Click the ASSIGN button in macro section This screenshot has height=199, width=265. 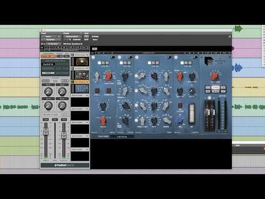[x=46, y=81]
